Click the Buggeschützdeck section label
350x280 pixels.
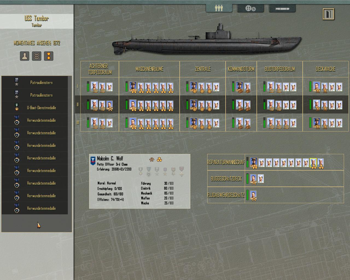226,179
